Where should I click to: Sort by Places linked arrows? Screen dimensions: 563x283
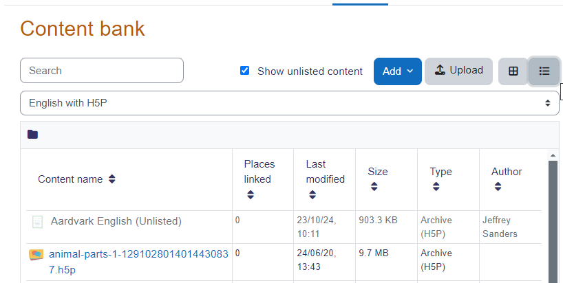pyautogui.click(x=251, y=194)
